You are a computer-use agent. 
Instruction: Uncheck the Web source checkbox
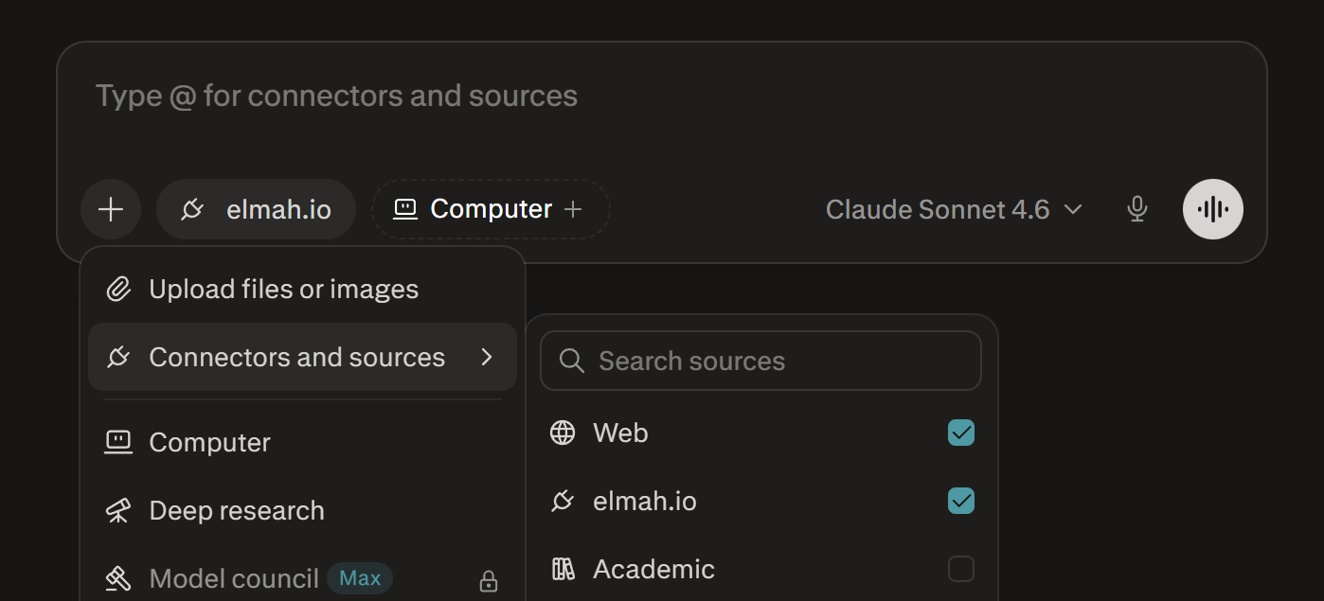coord(960,433)
